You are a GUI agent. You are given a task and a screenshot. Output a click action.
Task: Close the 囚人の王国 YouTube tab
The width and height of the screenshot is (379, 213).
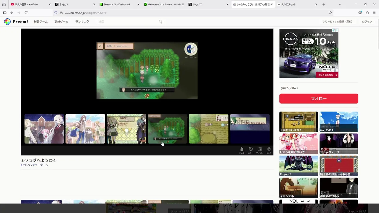[49, 4]
